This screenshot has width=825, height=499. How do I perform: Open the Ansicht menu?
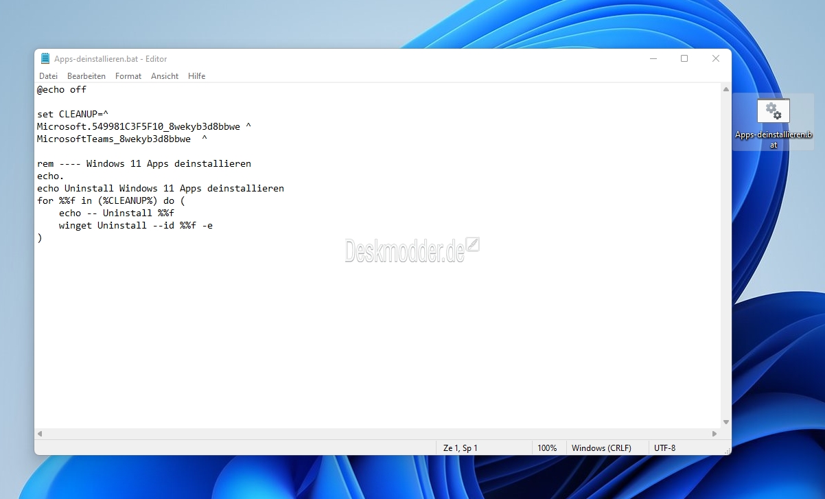(x=165, y=76)
